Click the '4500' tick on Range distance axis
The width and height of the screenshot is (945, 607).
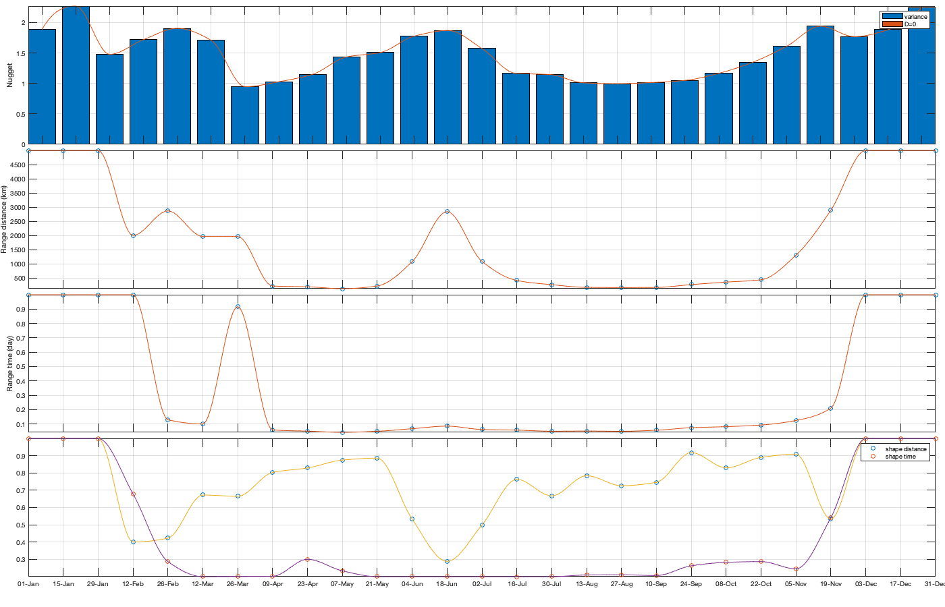click(x=18, y=165)
